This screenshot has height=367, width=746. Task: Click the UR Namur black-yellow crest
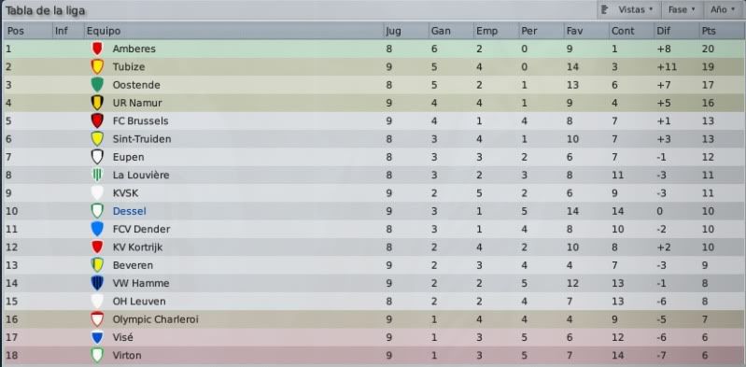(97, 103)
